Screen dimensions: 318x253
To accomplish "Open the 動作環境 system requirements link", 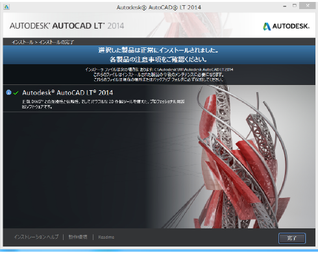I will tap(78, 237).
